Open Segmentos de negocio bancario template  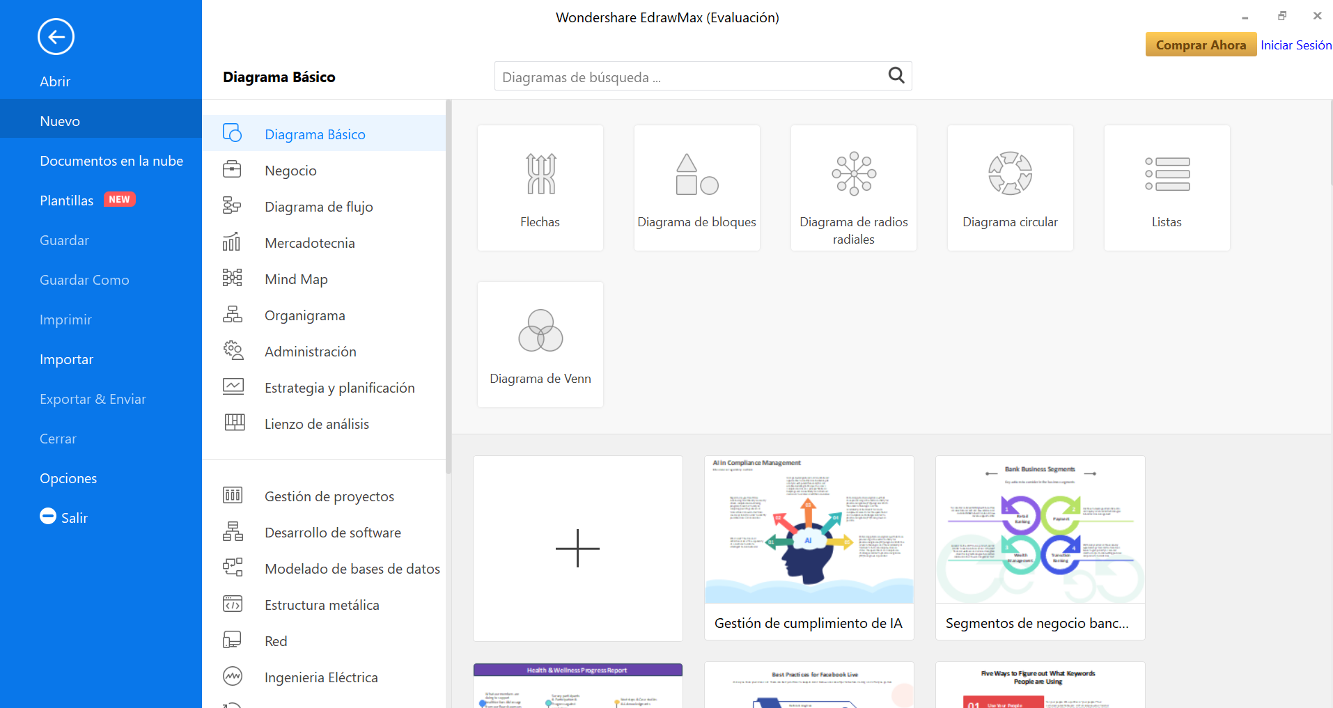click(x=1040, y=548)
